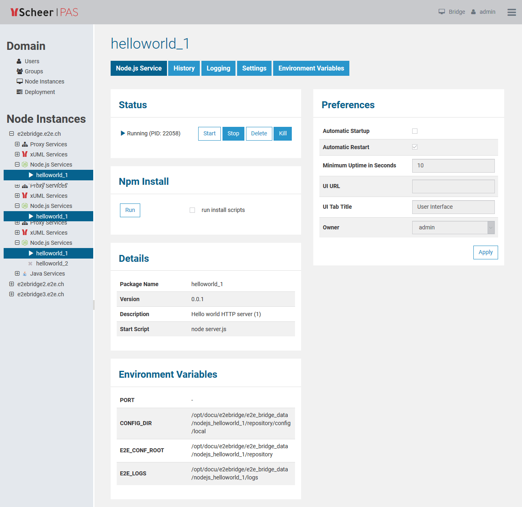Open the Environment Variables tab

311,68
